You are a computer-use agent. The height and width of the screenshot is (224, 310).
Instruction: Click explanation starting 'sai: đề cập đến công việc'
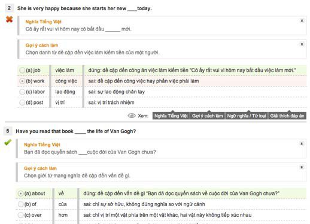click(144, 81)
